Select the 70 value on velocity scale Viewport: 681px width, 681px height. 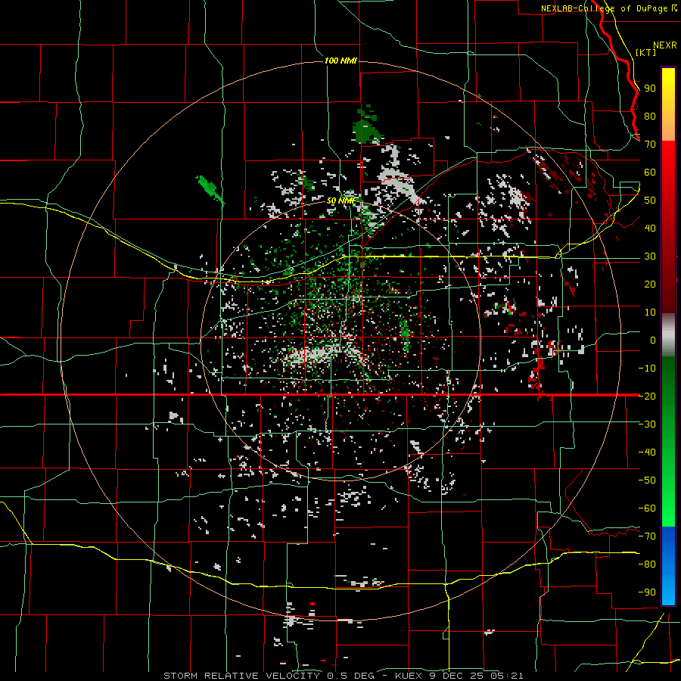(x=650, y=145)
